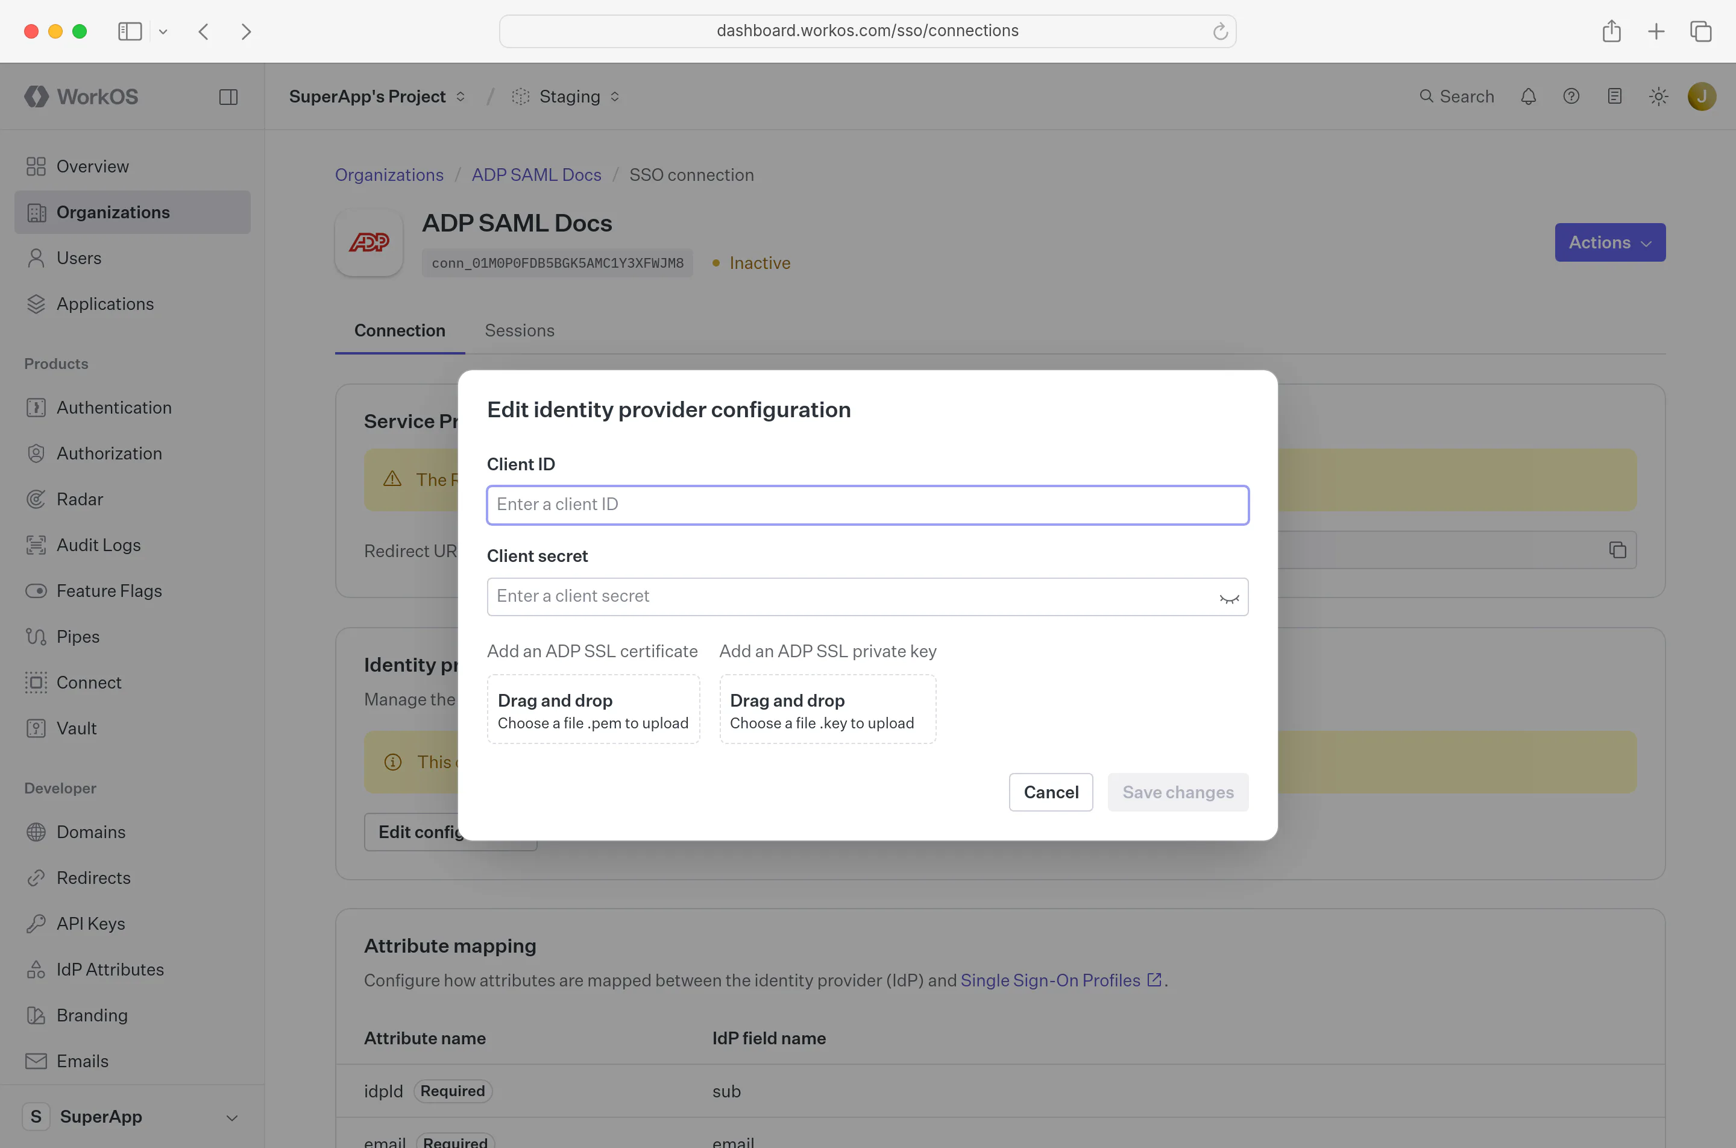Follow the Organizations breadcrumb link
This screenshot has width=1736, height=1148.
(389, 175)
